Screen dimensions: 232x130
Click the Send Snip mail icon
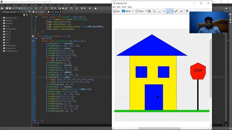159,11
